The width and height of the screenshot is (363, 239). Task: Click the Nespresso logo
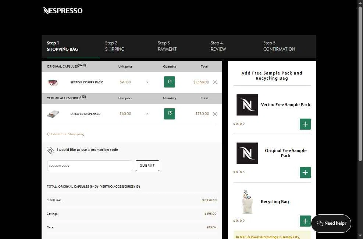pos(62,11)
